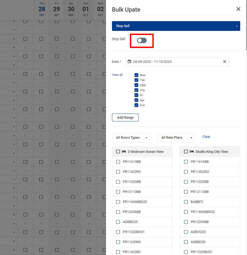Click the Clear all weekdays link
Image resolution: width=247 pixels, height=255 pixels.
(117, 75)
